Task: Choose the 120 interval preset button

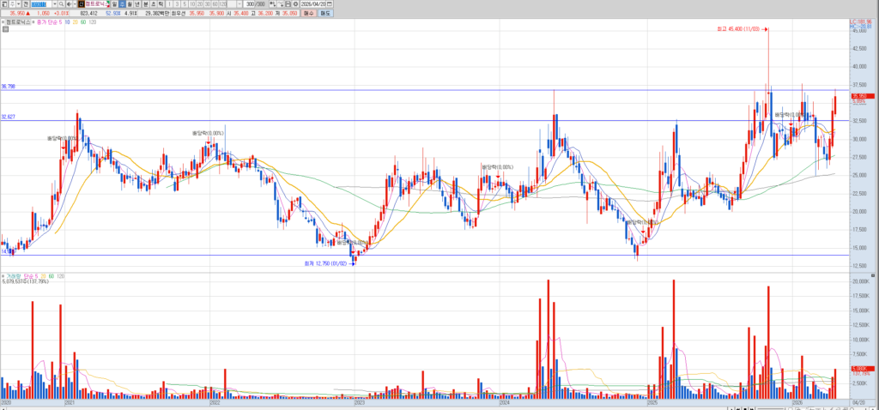Action: tap(222, 4)
